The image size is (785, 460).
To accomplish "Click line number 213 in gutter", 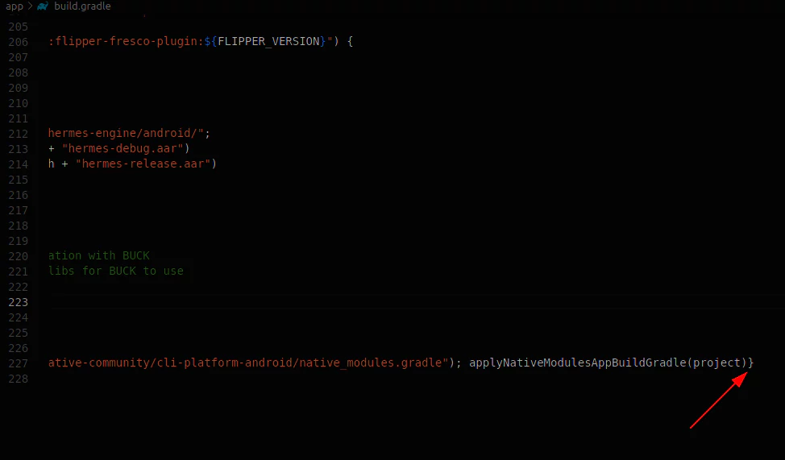I will coord(19,149).
